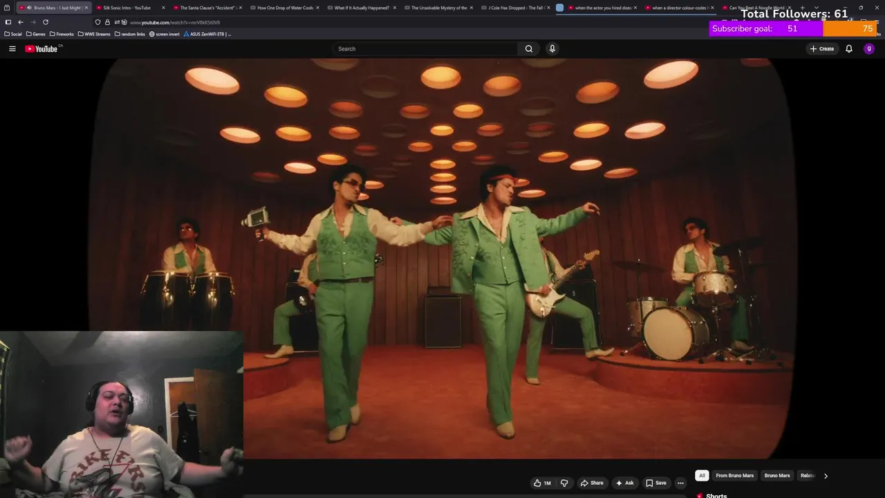
Task: Open the screen invert bookmark
Action: point(165,34)
